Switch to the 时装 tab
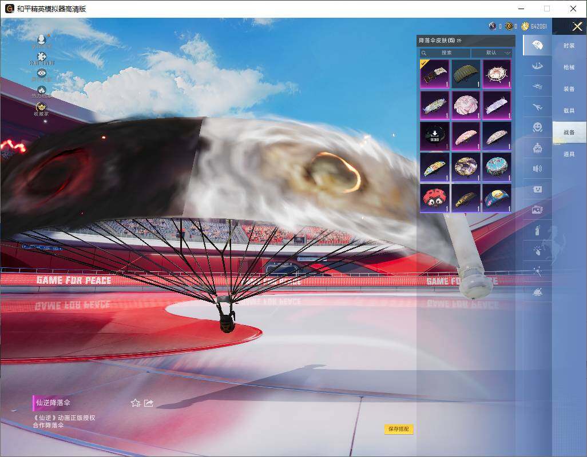This screenshot has height=457, width=587. tap(569, 46)
